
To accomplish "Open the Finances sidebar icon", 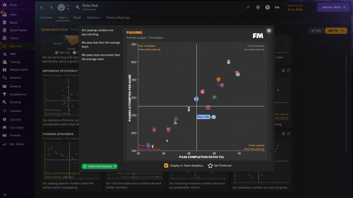I will pyautogui.click(x=4, y=135).
